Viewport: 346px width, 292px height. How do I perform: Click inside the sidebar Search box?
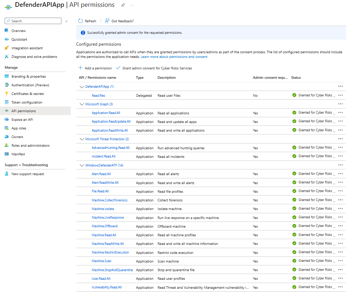point(33,21)
